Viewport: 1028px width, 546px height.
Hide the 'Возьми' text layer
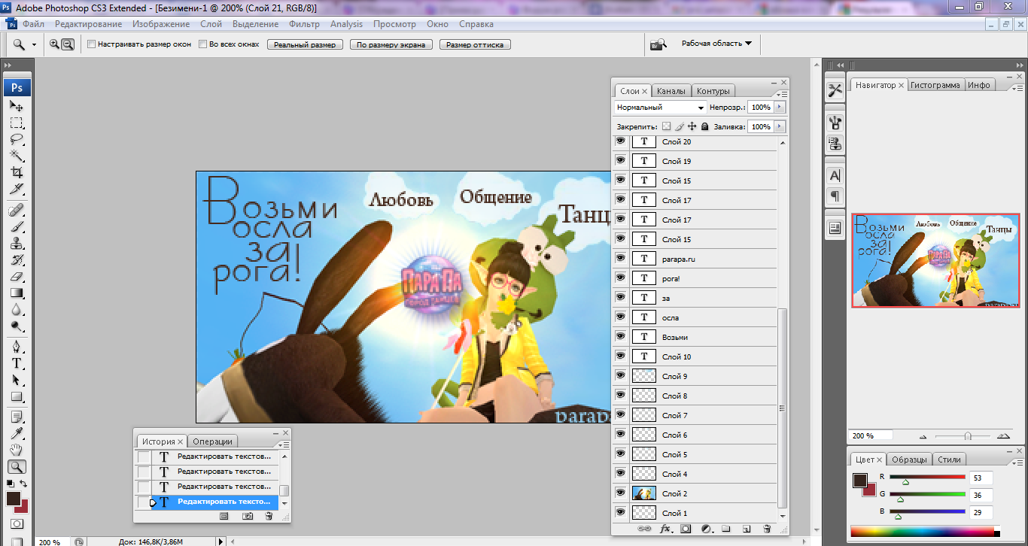(620, 337)
